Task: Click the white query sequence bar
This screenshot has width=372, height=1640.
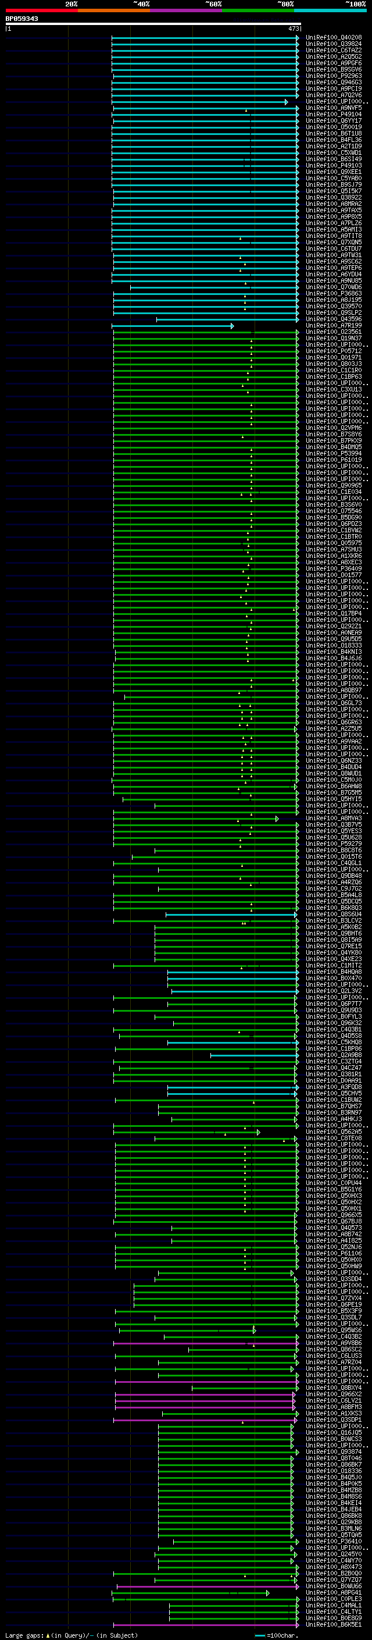Action: [x=153, y=24]
